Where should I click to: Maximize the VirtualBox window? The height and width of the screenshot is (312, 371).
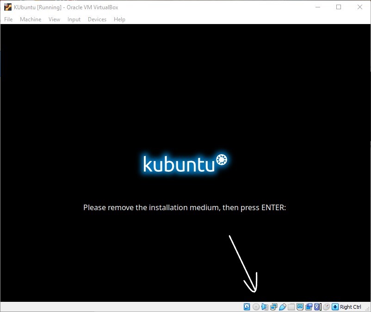339,7
